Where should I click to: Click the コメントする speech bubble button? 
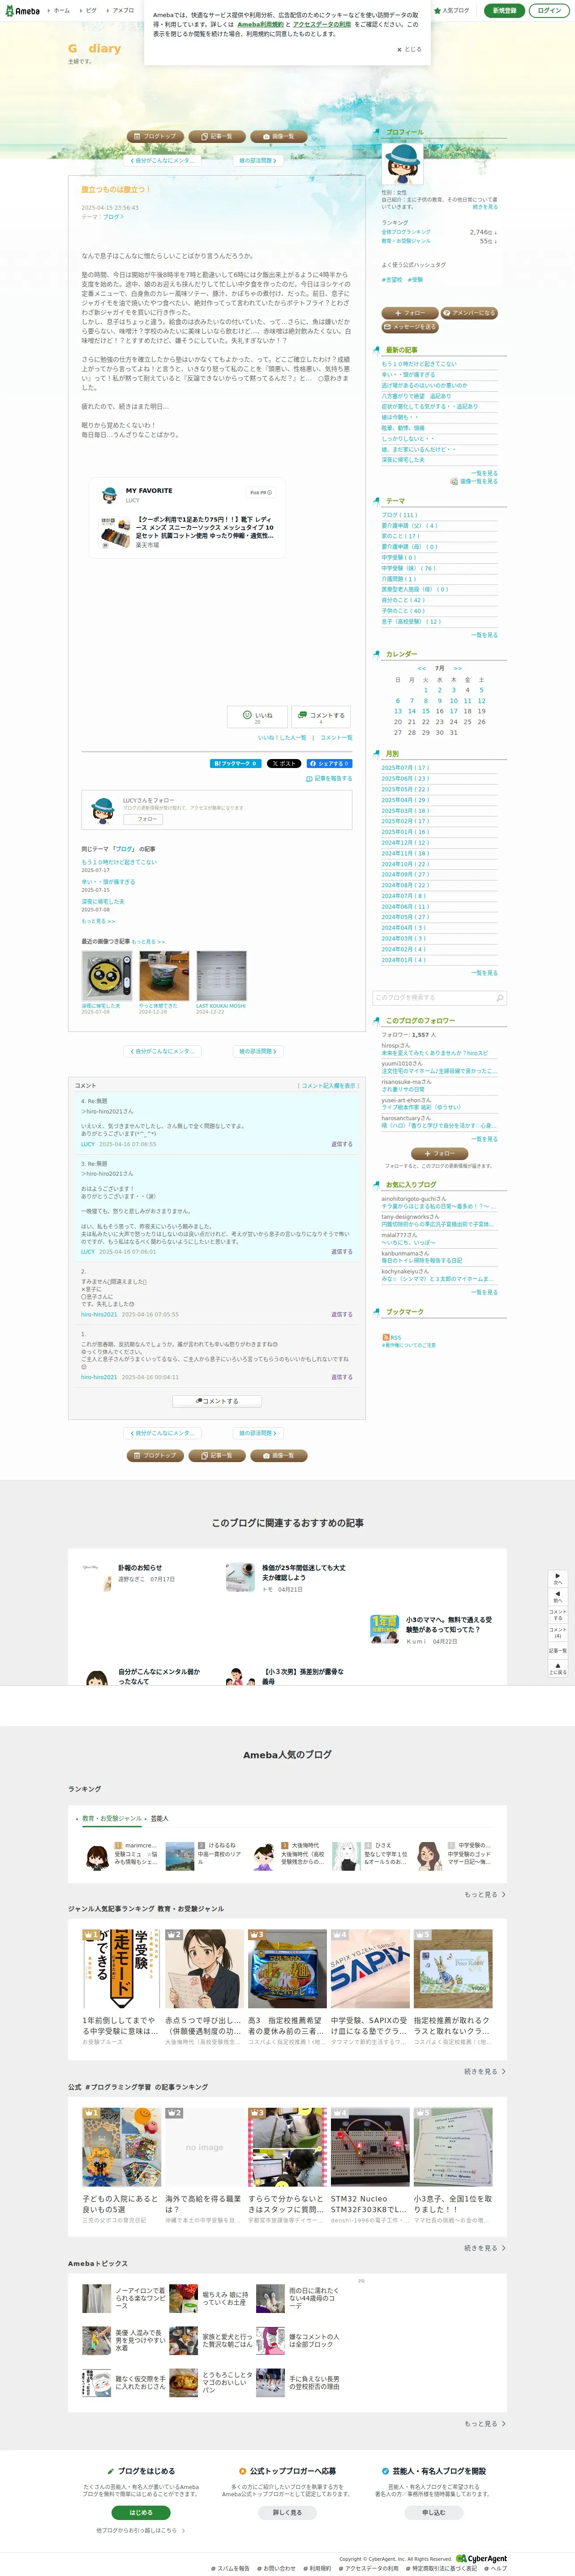click(320, 717)
